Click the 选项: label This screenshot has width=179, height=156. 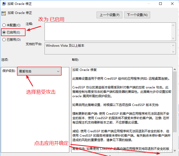[x=5, y=60]
